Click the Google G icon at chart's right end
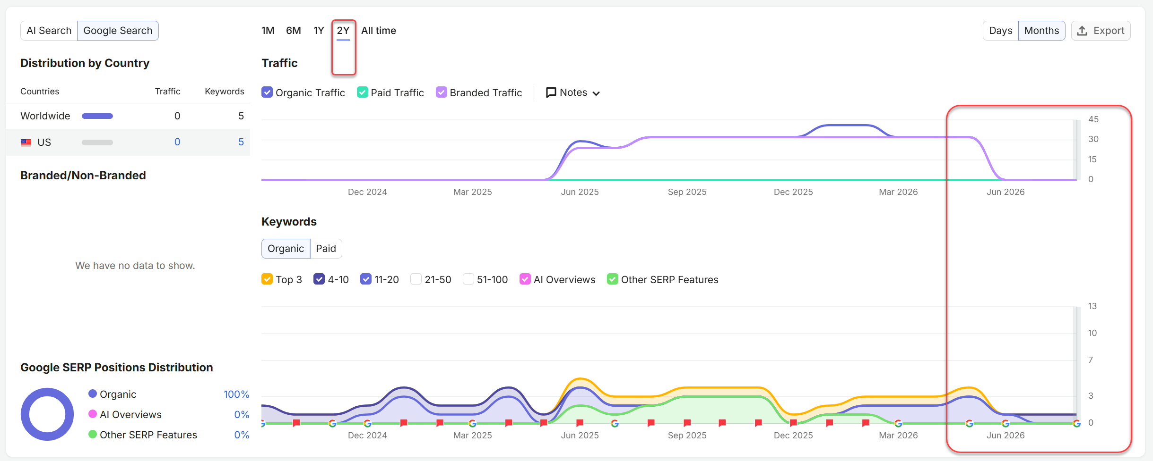This screenshot has height=461, width=1153. [1076, 423]
